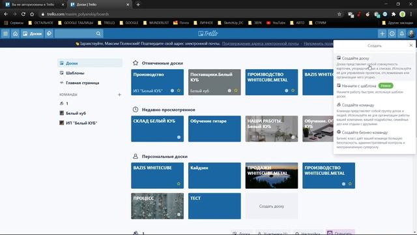
Task: Open the WUNDERLIST bookmarks folder
Action: [156, 23]
